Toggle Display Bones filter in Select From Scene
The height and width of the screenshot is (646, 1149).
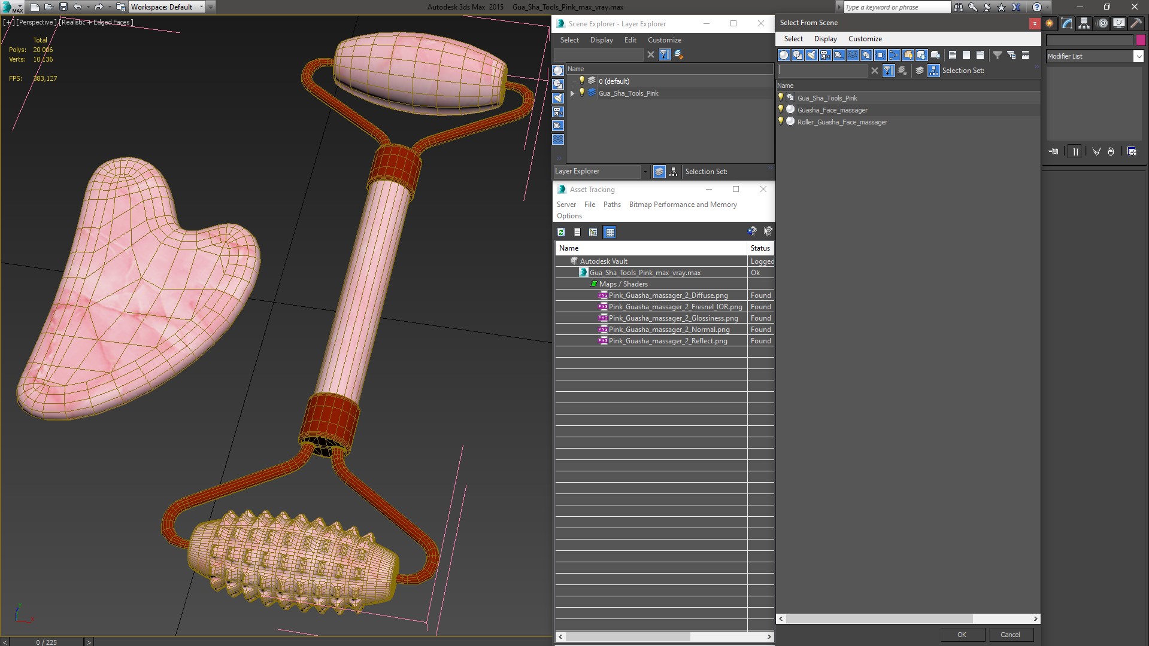coord(894,55)
